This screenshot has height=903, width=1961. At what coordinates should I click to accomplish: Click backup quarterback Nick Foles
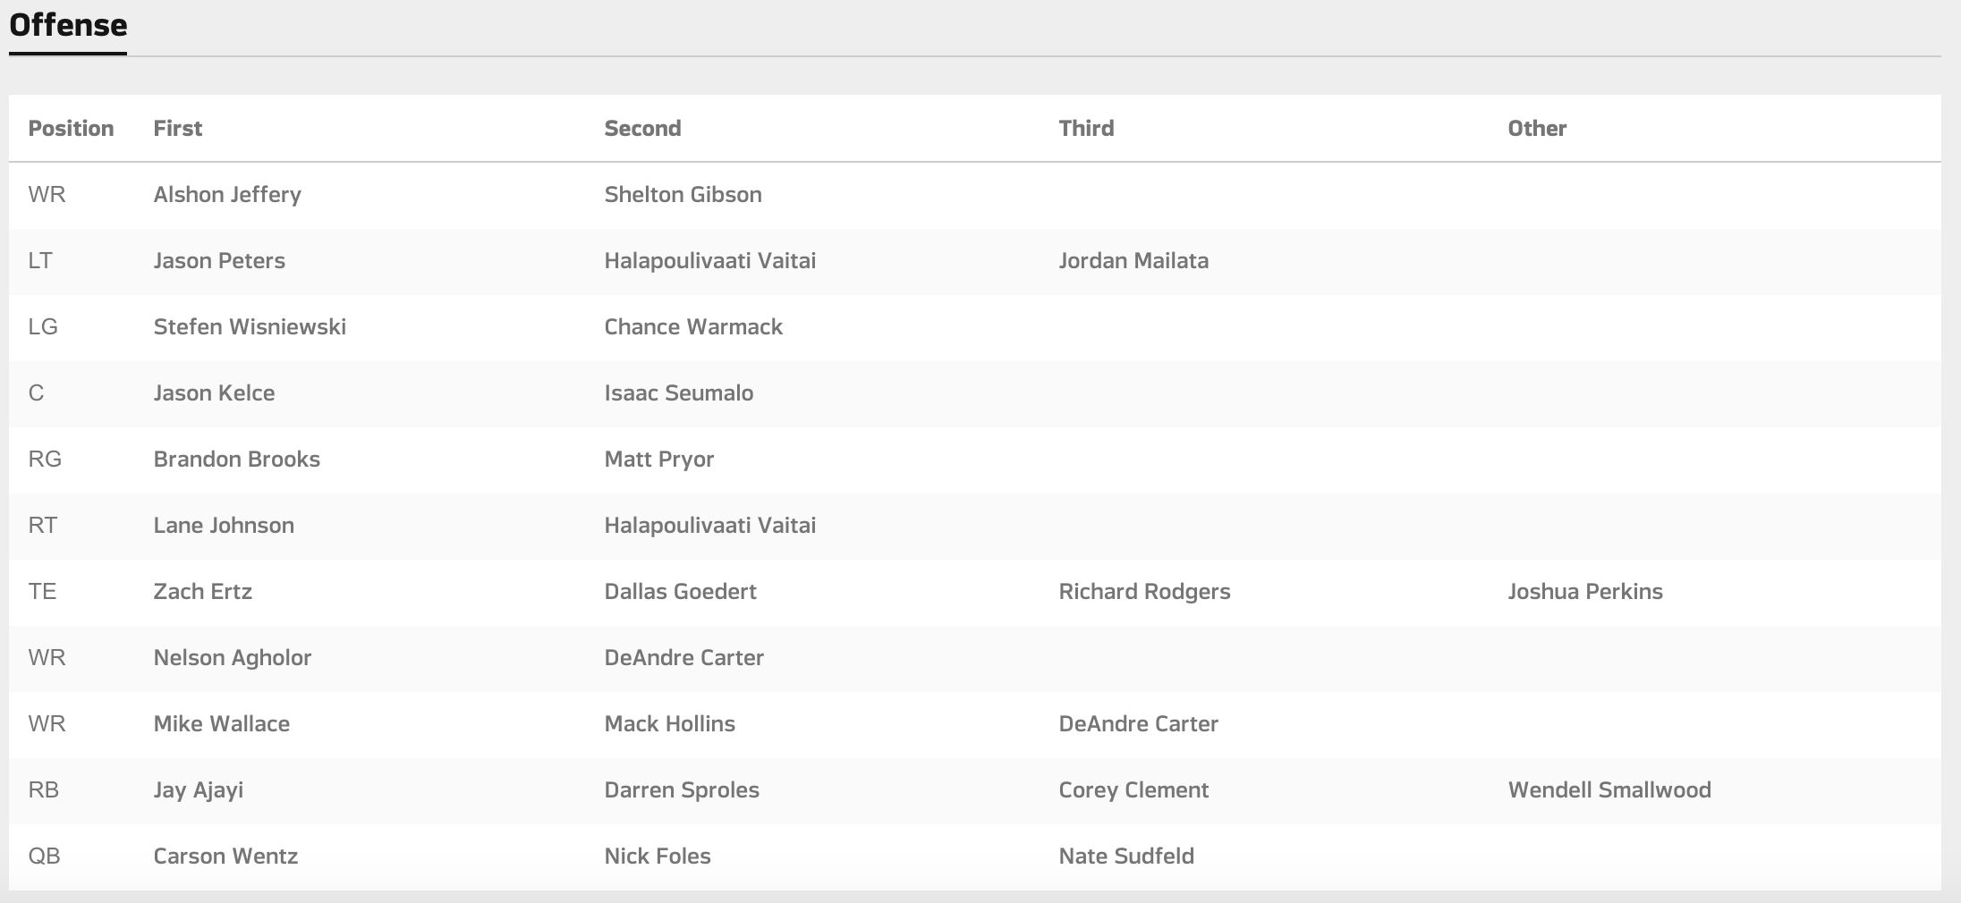pos(658,857)
